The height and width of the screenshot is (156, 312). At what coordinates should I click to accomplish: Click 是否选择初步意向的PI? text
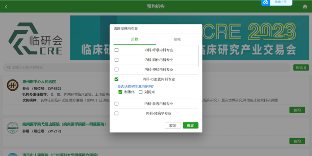[x=135, y=87]
